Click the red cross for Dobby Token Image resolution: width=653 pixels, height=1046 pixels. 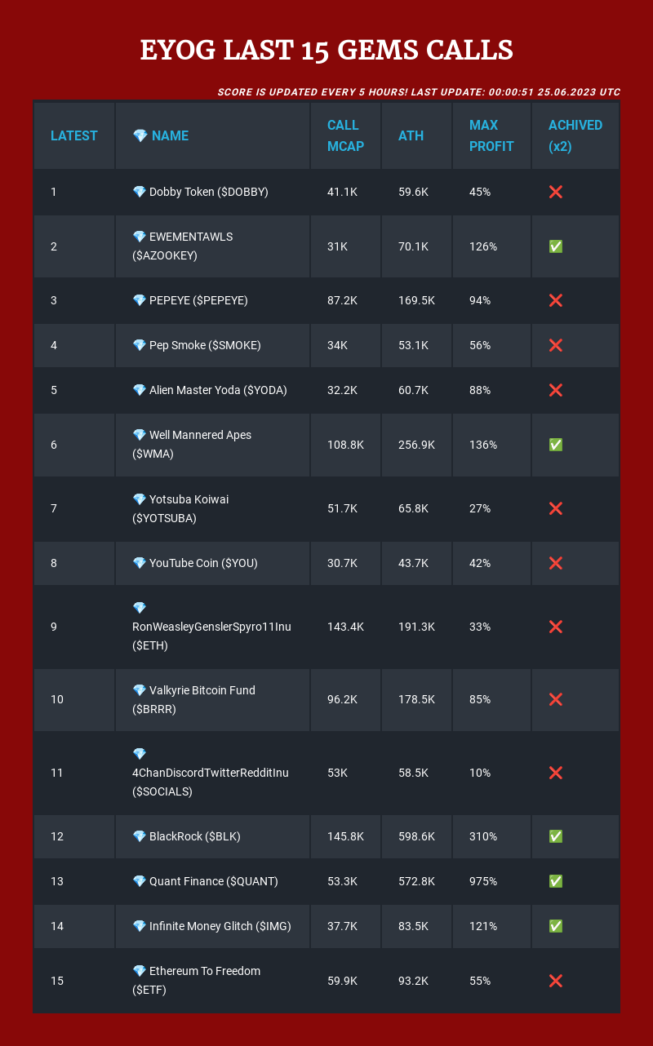click(x=556, y=192)
